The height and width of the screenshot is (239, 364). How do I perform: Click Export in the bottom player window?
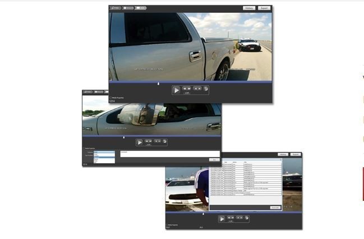click(296, 154)
